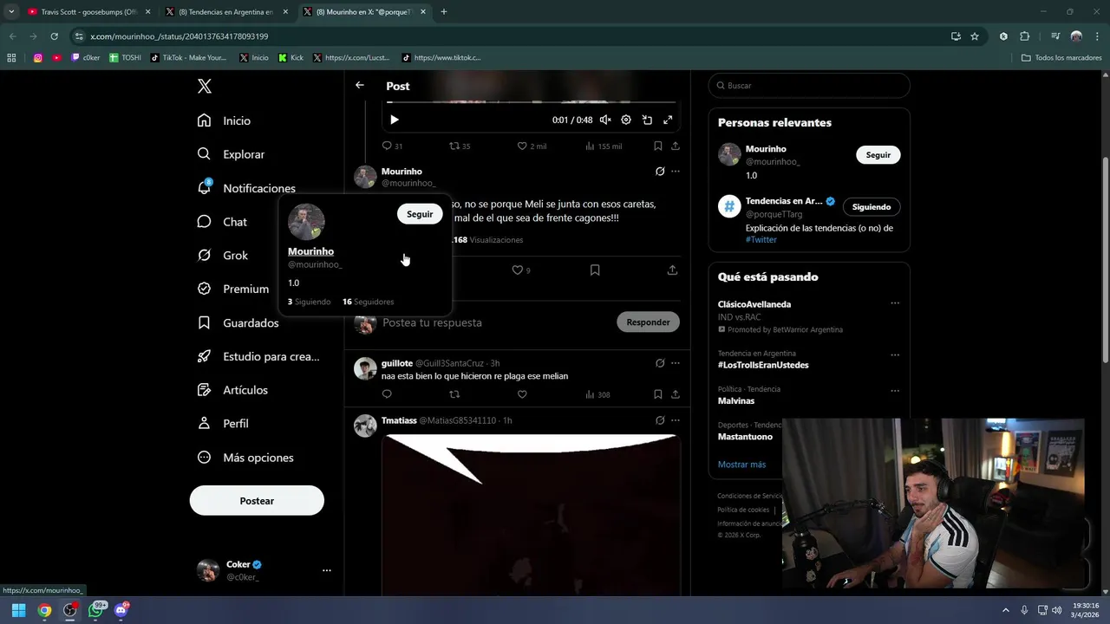This screenshot has height=624, width=1110.
Task: Reload the page
Action: click(x=54, y=36)
